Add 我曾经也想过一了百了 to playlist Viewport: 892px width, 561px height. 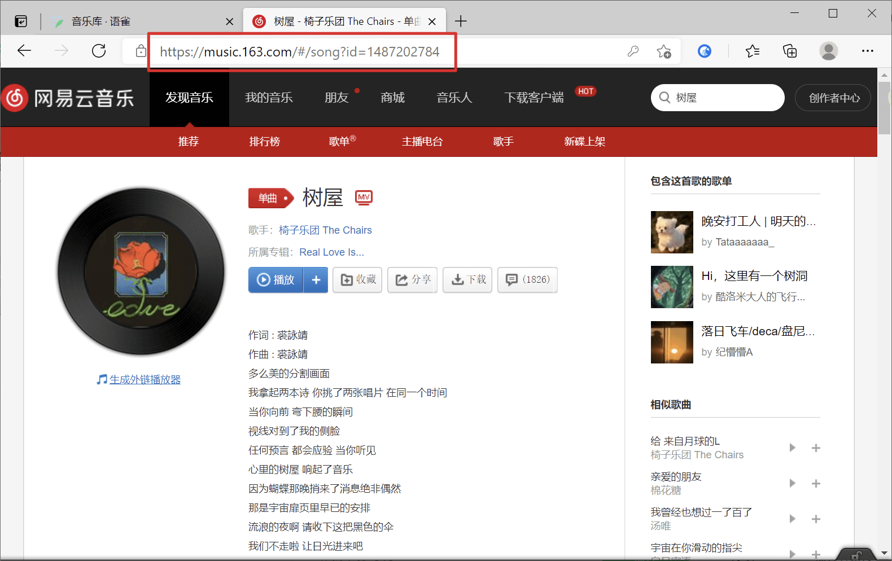tap(816, 519)
